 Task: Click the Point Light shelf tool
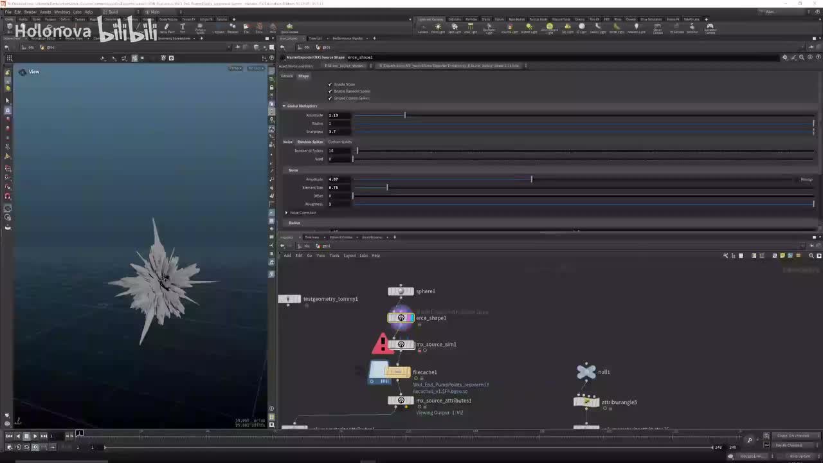tap(438, 28)
